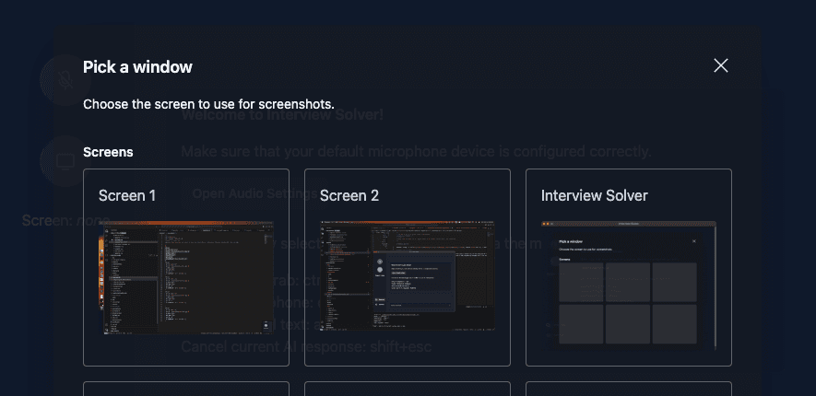Click the "Screen 2" title label
This screenshot has width=816, height=396.
pos(349,195)
